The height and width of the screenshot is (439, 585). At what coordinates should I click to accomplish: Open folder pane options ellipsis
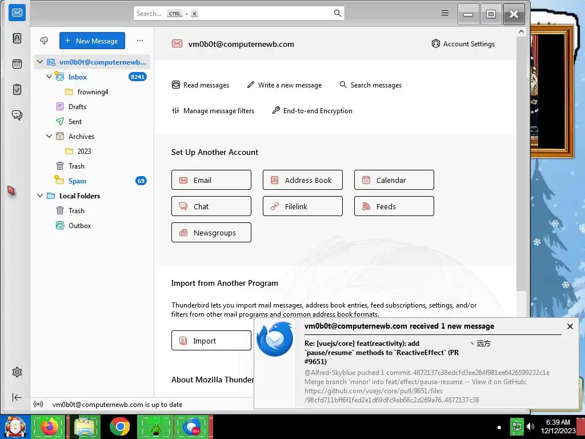[x=140, y=41]
